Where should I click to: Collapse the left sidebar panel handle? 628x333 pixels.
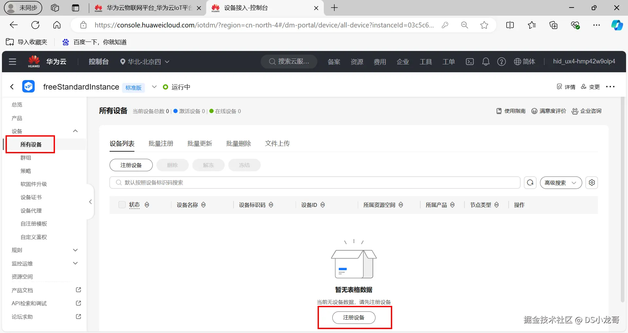[x=91, y=202]
